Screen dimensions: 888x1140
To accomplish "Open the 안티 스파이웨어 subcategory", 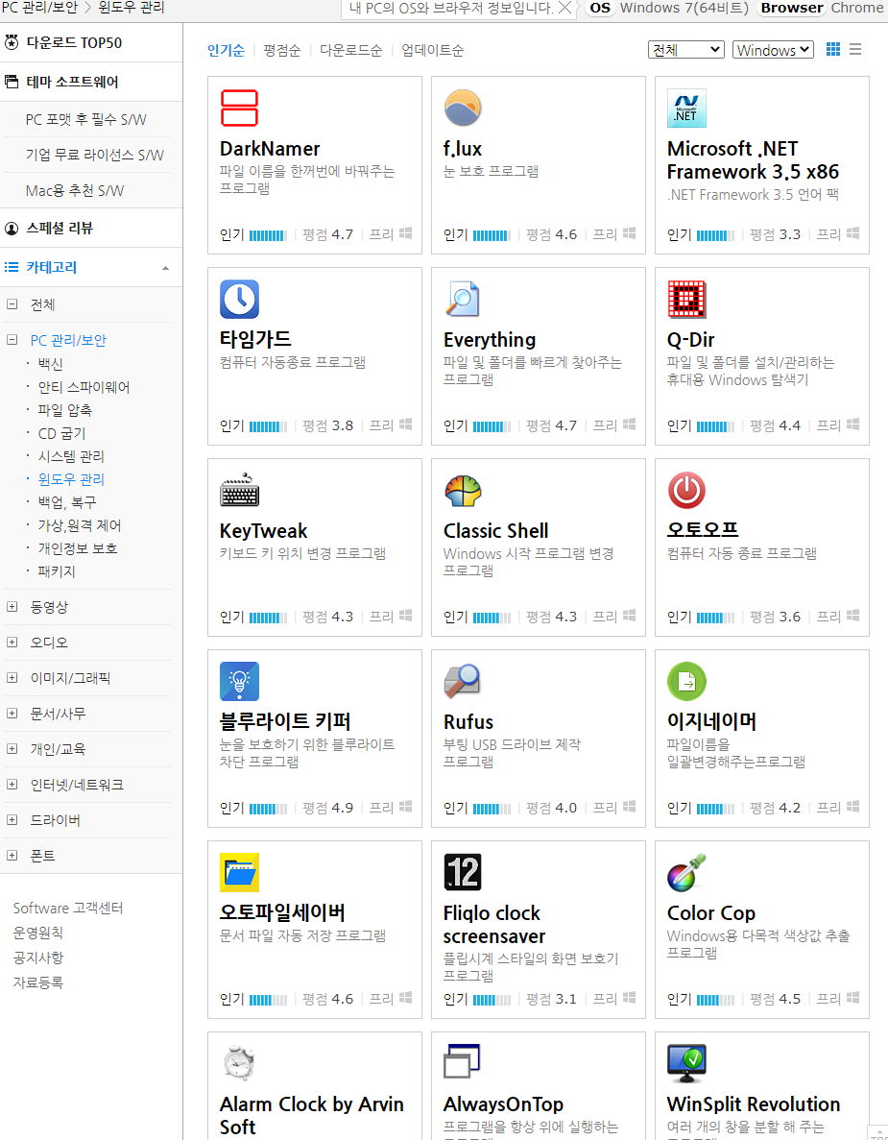I will [x=84, y=387].
